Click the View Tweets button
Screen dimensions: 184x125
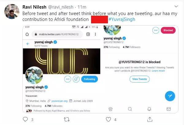[x=140, y=79]
